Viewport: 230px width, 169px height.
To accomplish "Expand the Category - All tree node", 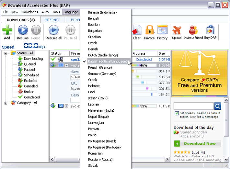I will tap(6, 103).
